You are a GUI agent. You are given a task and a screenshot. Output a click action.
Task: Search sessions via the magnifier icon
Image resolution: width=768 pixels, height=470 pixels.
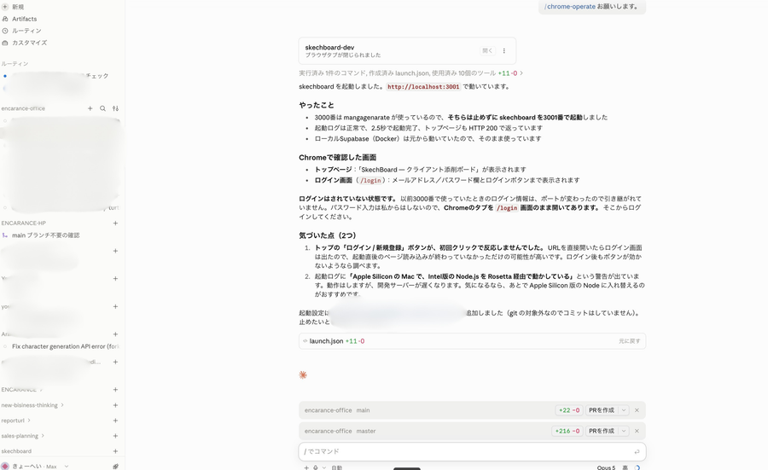[x=103, y=108]
